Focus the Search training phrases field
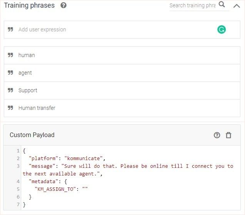This screenshot has width=245, height=215. click(193, 5)
